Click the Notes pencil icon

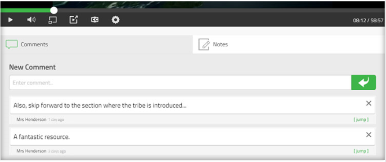coord(204,44)
